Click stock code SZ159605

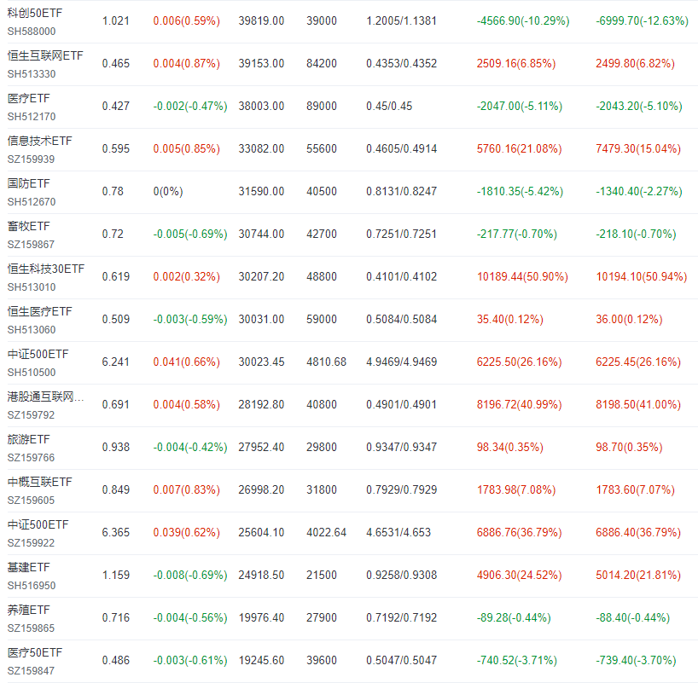(x=32, y=501)
